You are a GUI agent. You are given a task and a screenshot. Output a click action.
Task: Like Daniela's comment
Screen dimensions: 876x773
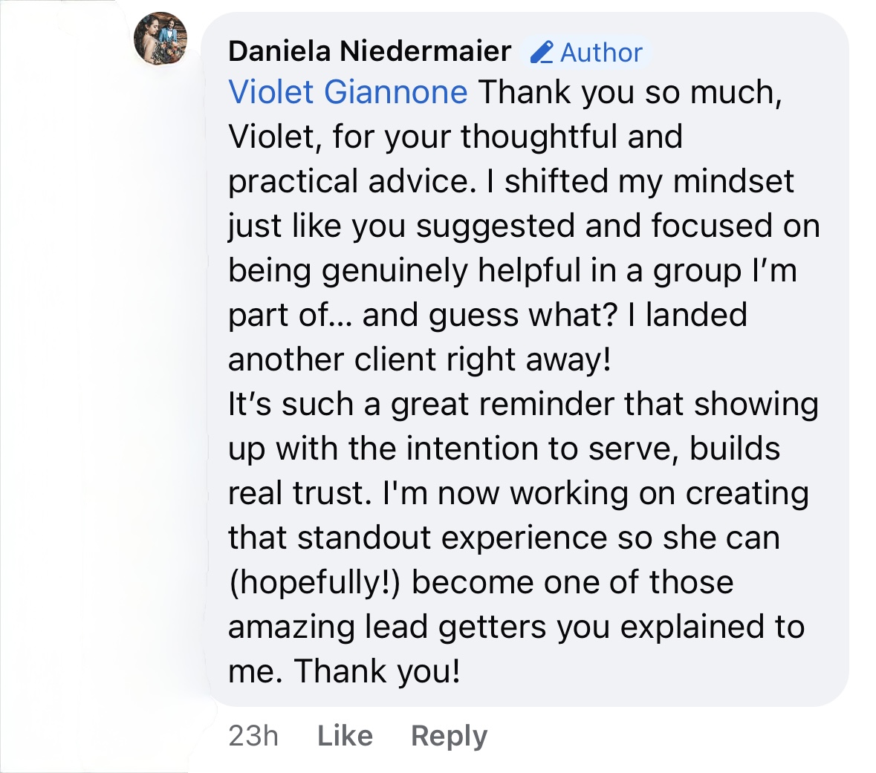(x=345, y=735)
